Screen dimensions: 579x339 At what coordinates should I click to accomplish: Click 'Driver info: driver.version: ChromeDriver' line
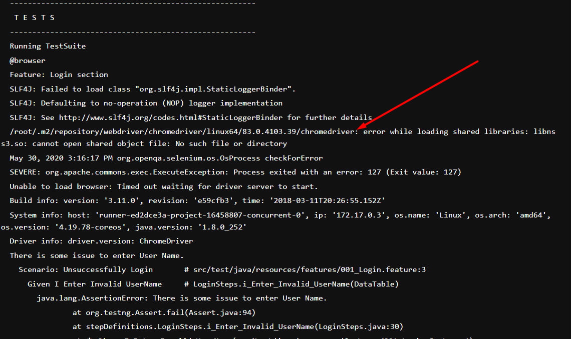click(101, 241)
